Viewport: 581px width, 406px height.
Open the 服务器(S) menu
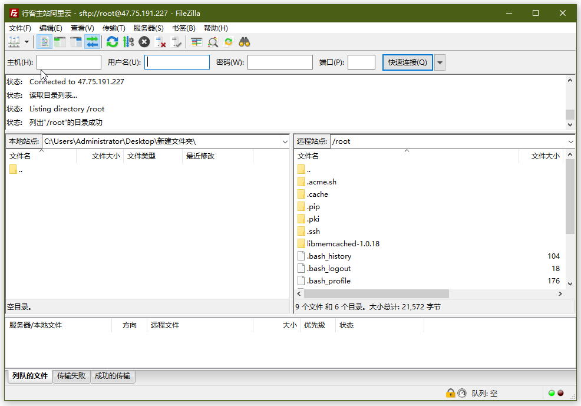click(x=148, y=28)
